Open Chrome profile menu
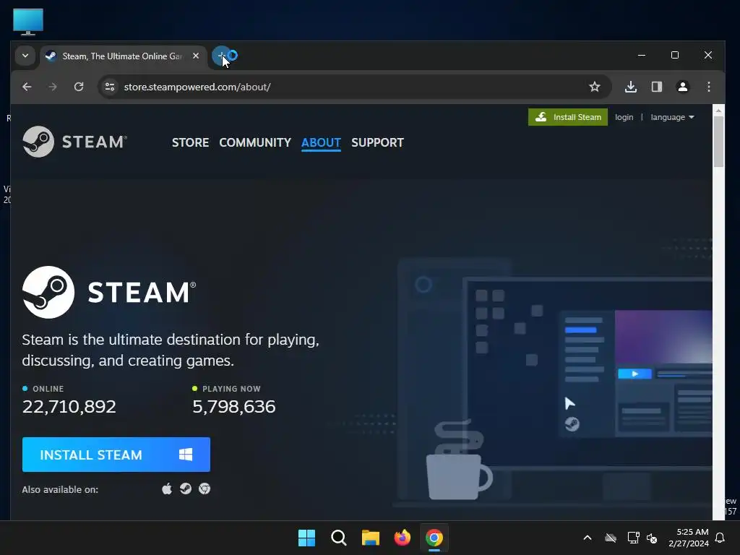Image resolution: width=740 pixels, height=555 pixels. 683,87
